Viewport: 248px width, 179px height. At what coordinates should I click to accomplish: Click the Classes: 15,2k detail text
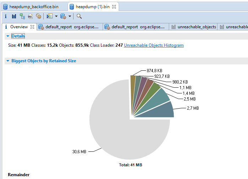(45, 45)
